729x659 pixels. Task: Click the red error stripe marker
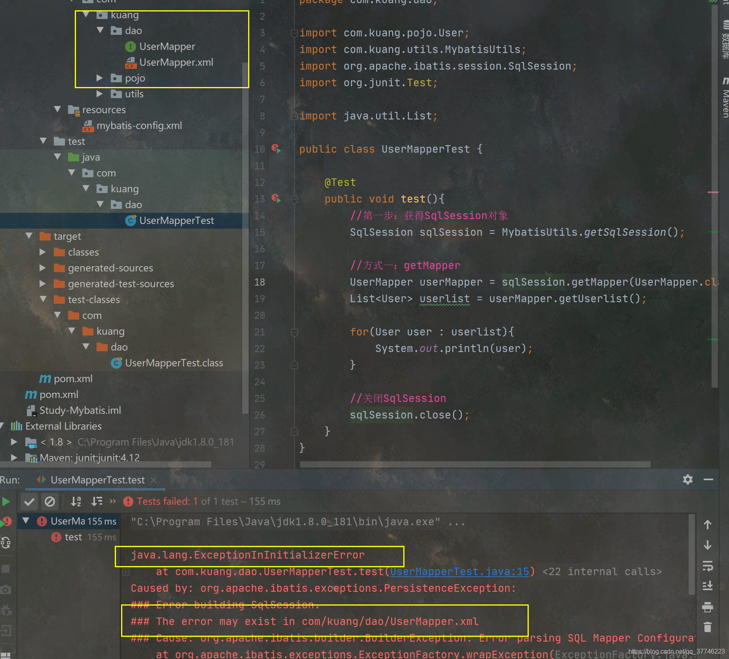pos(713,192)
